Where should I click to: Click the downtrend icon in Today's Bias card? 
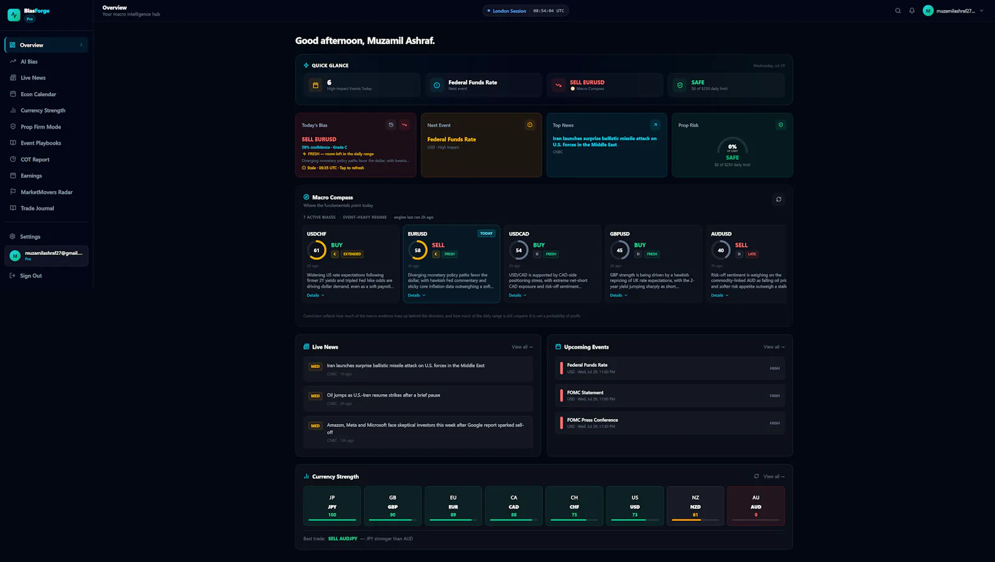(404, 125)
